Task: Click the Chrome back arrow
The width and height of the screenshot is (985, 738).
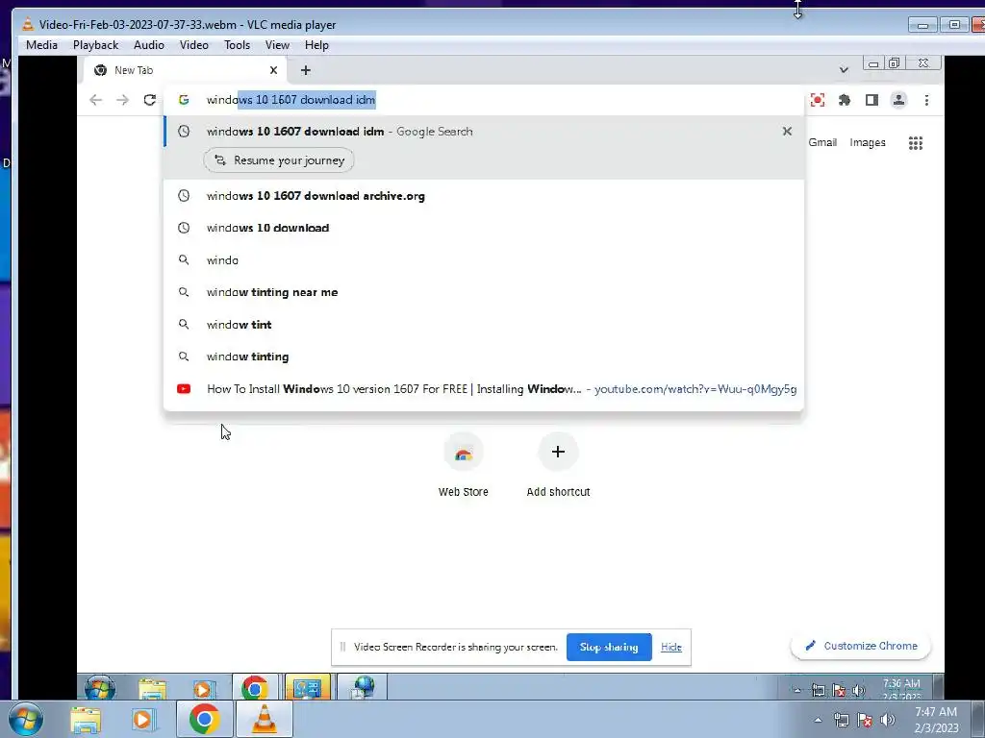Action: tap(95, 100)
